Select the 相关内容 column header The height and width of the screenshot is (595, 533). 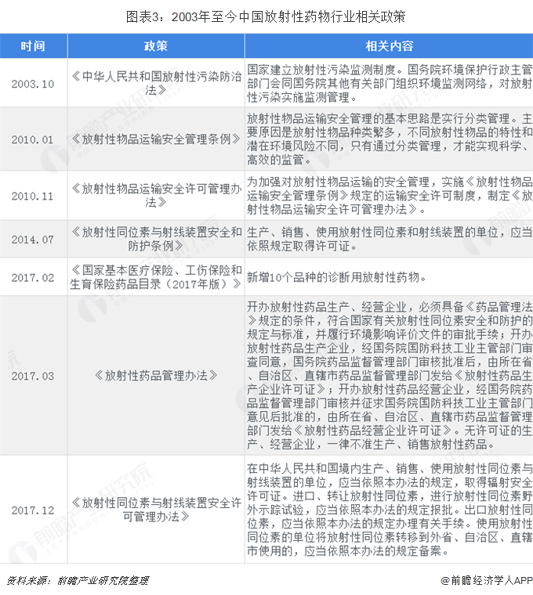click(x=389, y=46)
